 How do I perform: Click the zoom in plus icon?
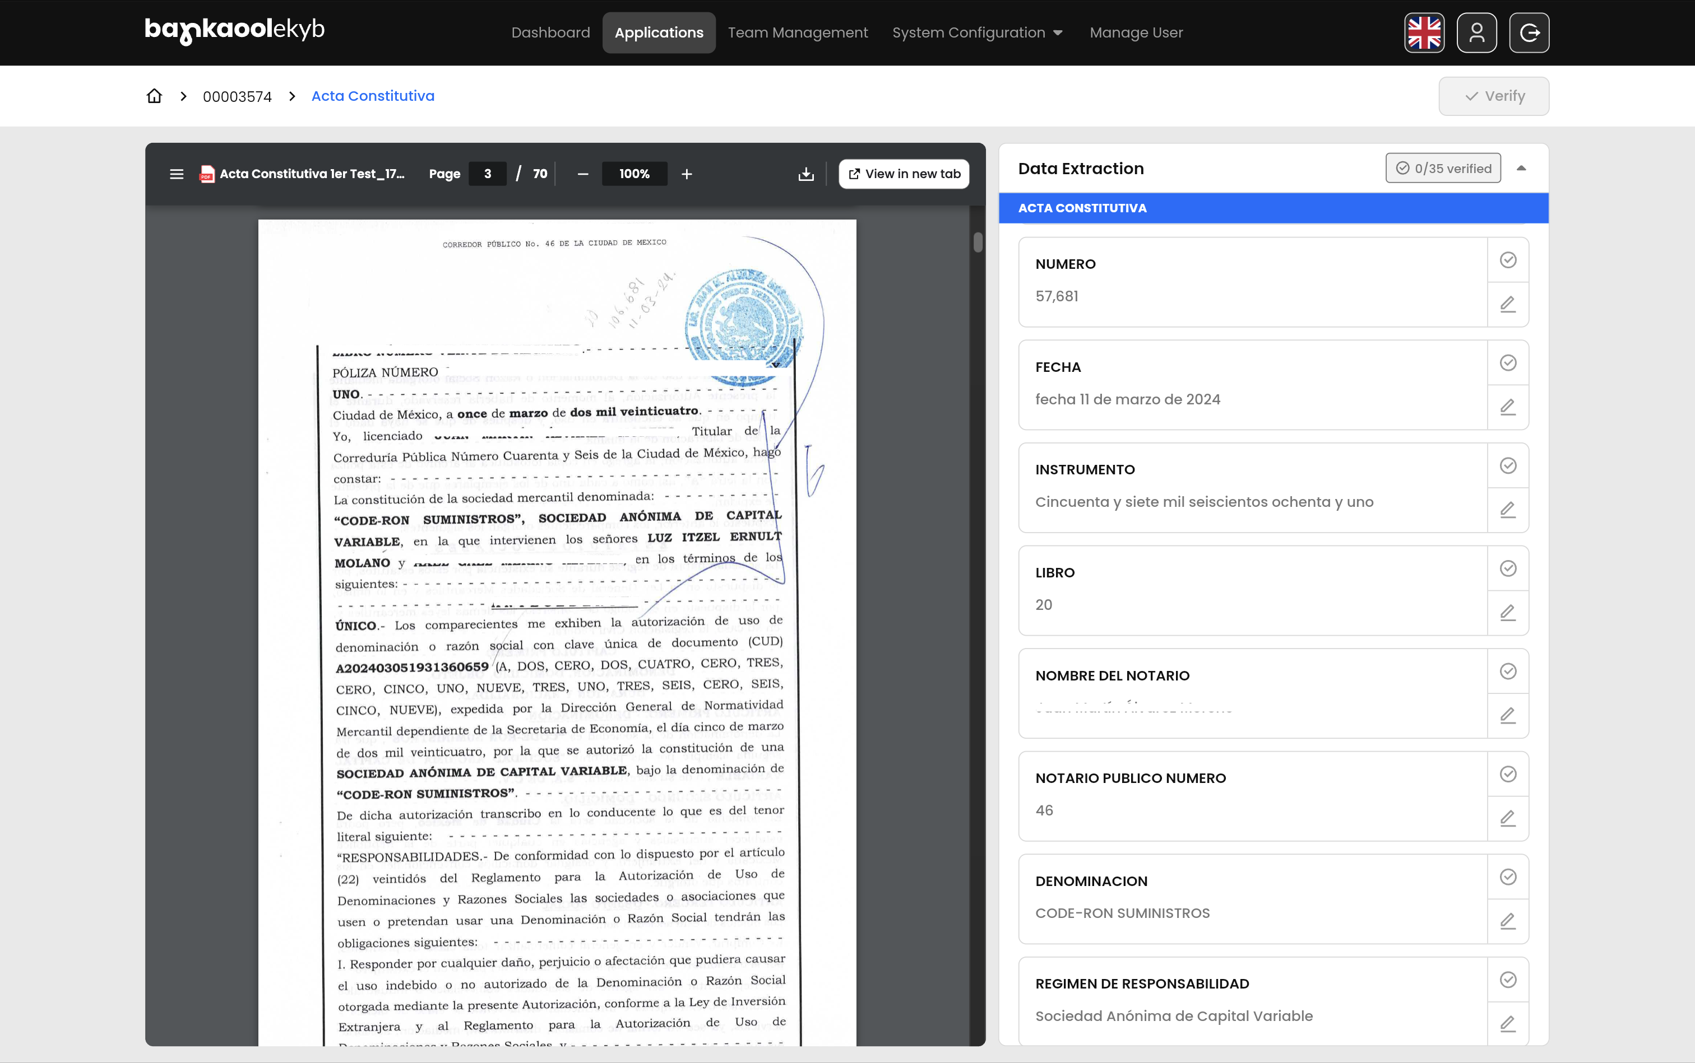(x=687, y=174)
